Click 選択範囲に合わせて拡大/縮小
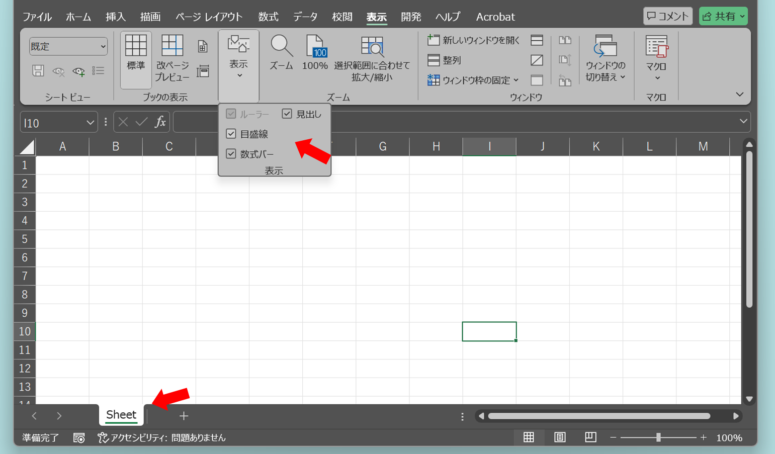 pyautogui.click(x=372, y=58)
